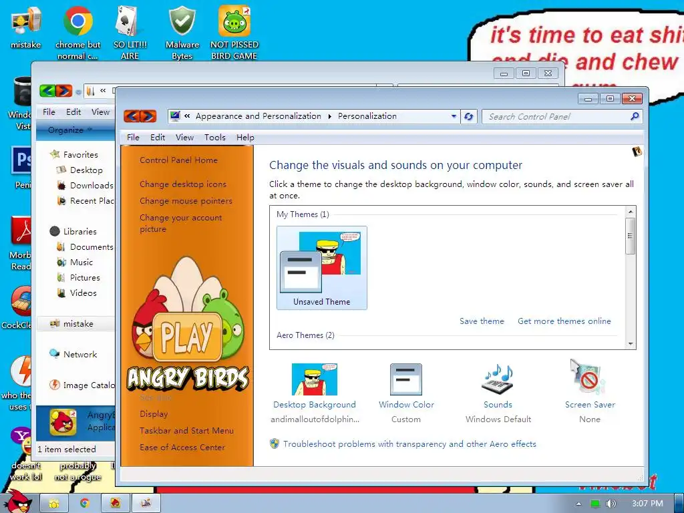The height and width of the screenshot is (513, 684).
Task: Open Sounds settings icon
Action: [498, 379]
